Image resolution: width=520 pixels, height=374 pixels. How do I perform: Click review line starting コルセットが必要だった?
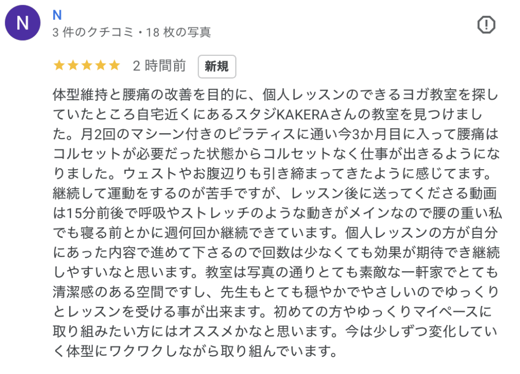coord(276,153)
